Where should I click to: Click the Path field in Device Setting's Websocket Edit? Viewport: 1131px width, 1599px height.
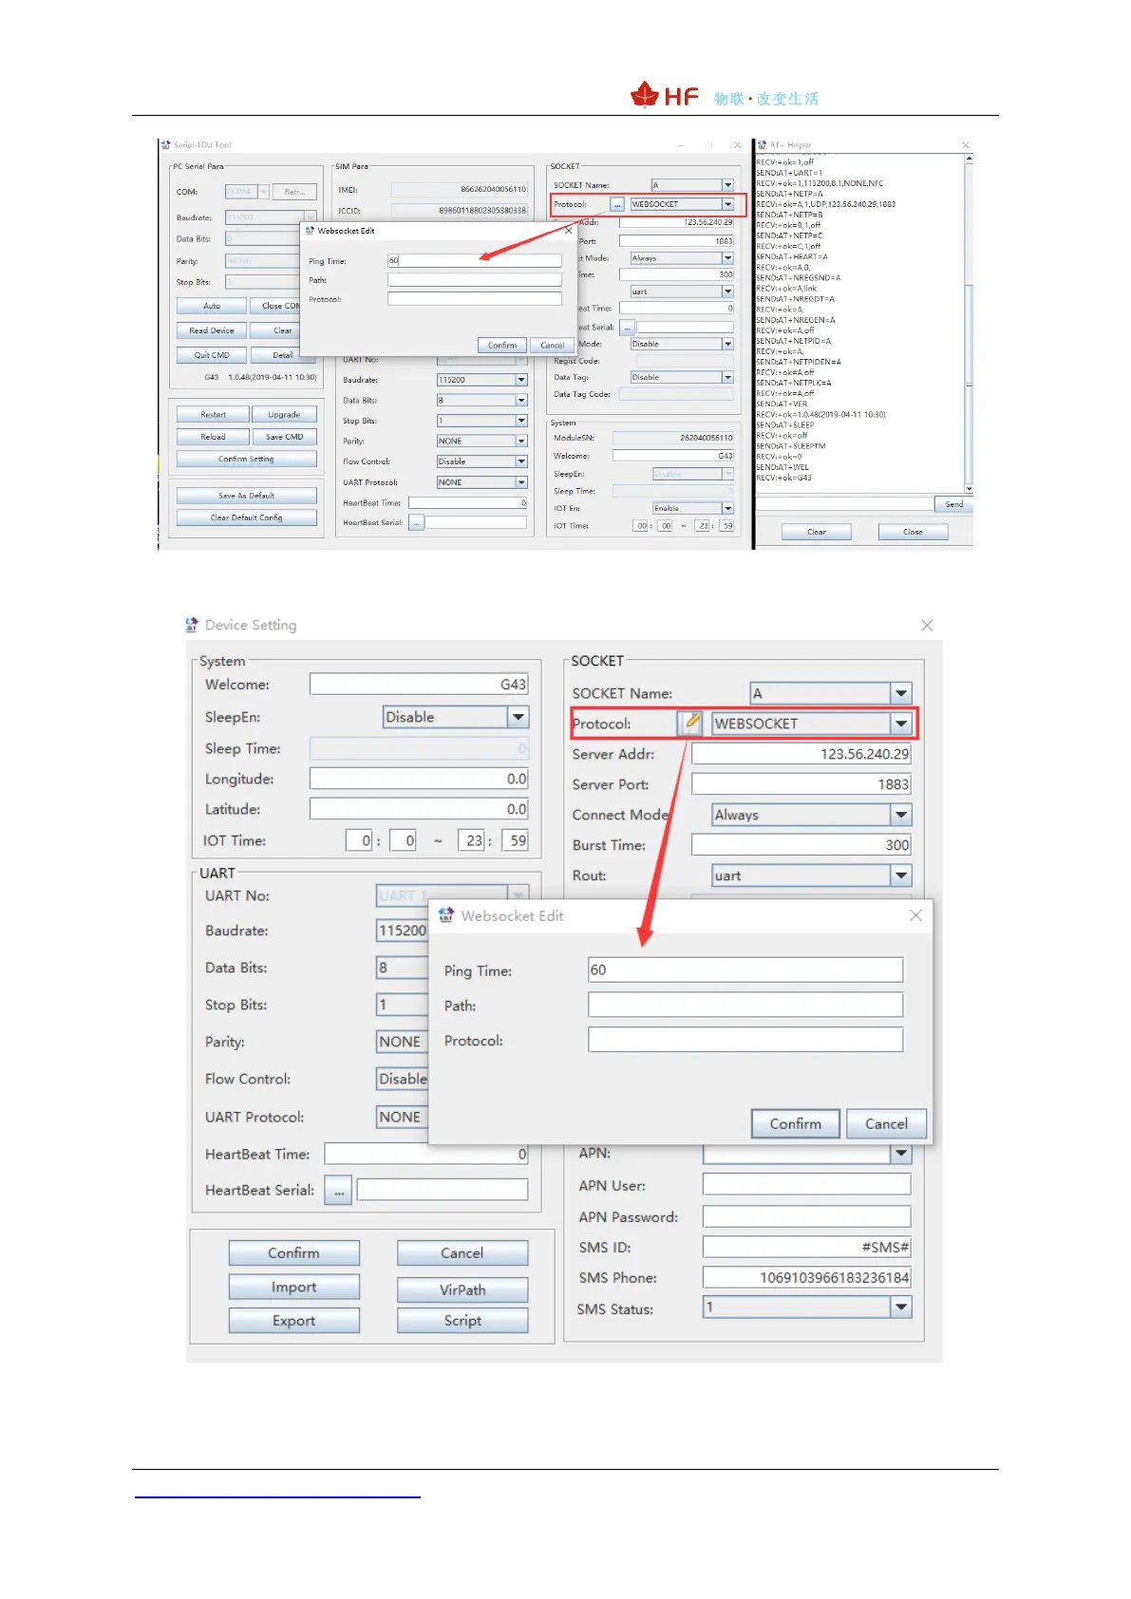click(745, 1005)
